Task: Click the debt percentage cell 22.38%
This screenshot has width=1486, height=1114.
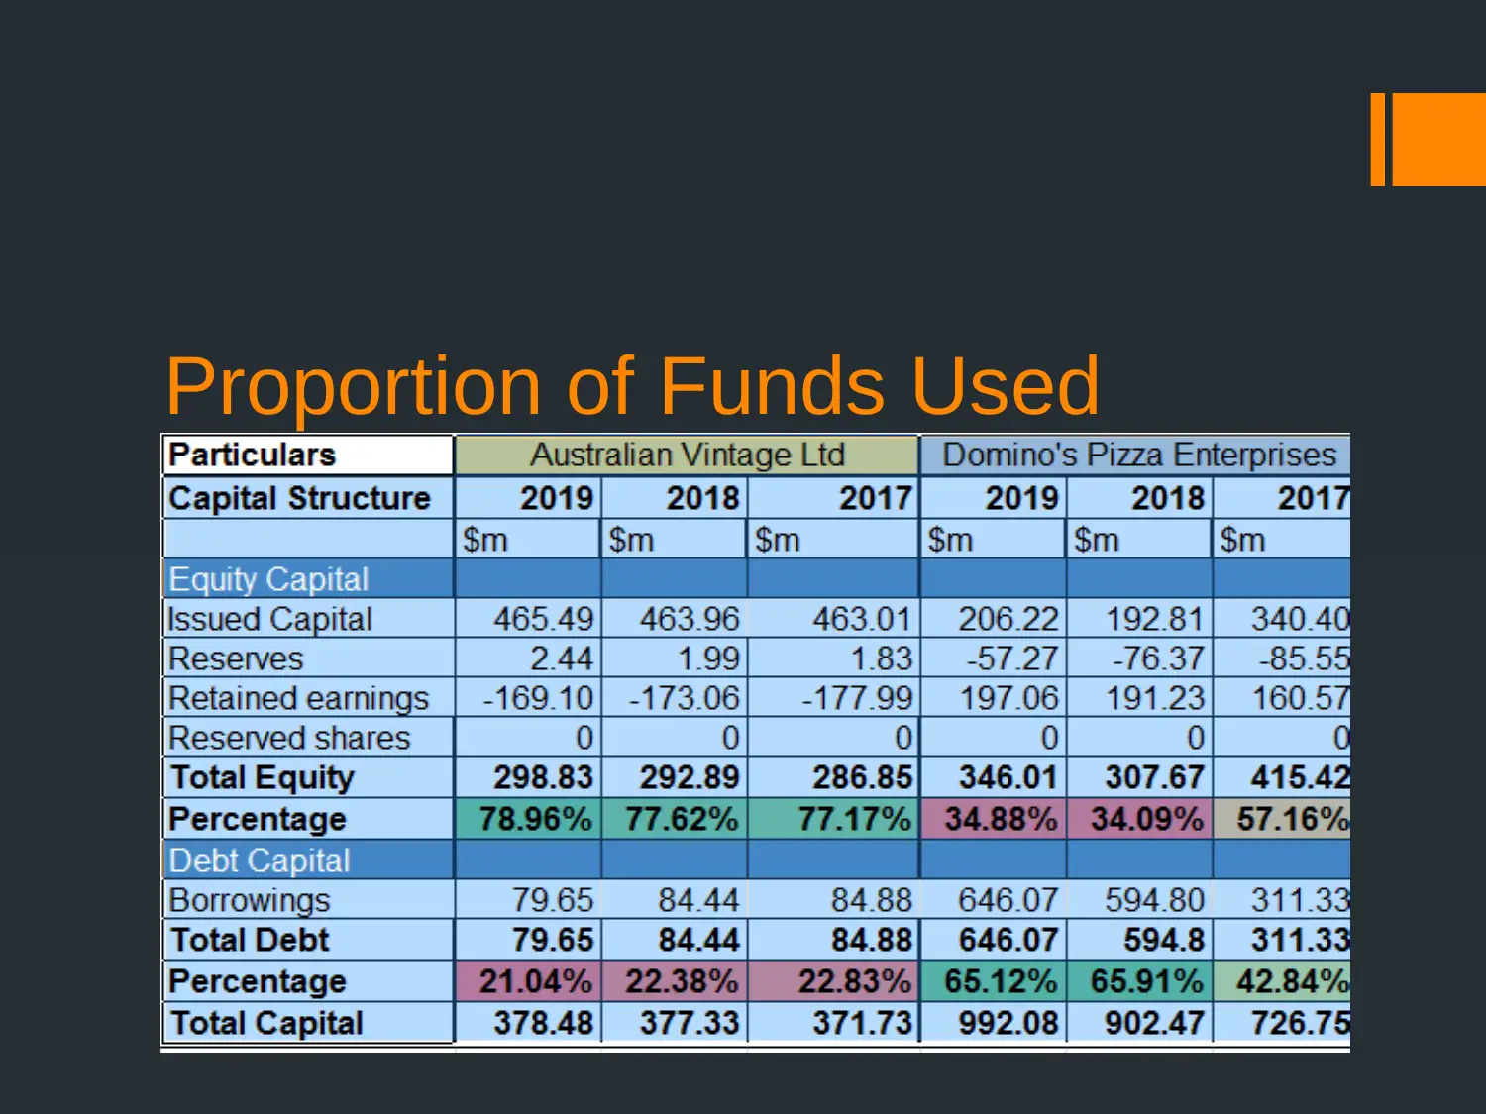Action: pos(675,981)
